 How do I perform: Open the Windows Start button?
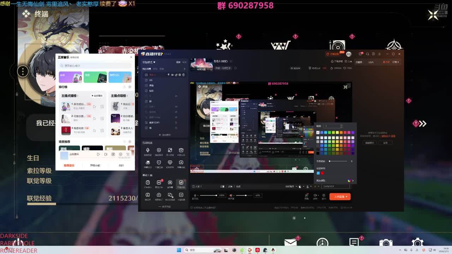tap(179, 250)
